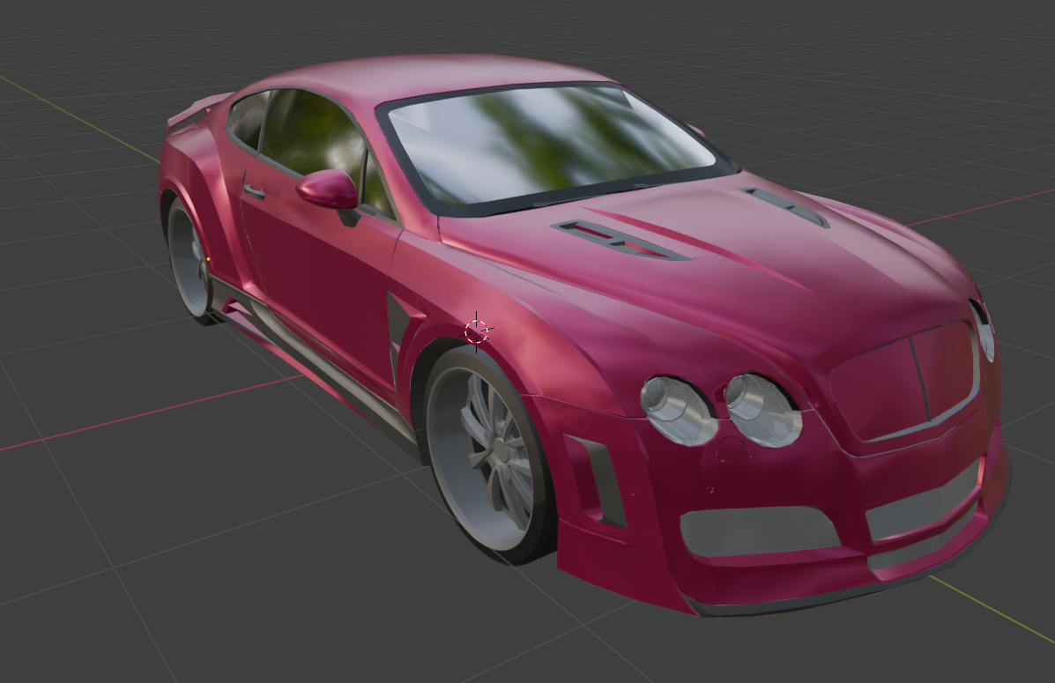Select the pink side mirror

click(329, 189)
